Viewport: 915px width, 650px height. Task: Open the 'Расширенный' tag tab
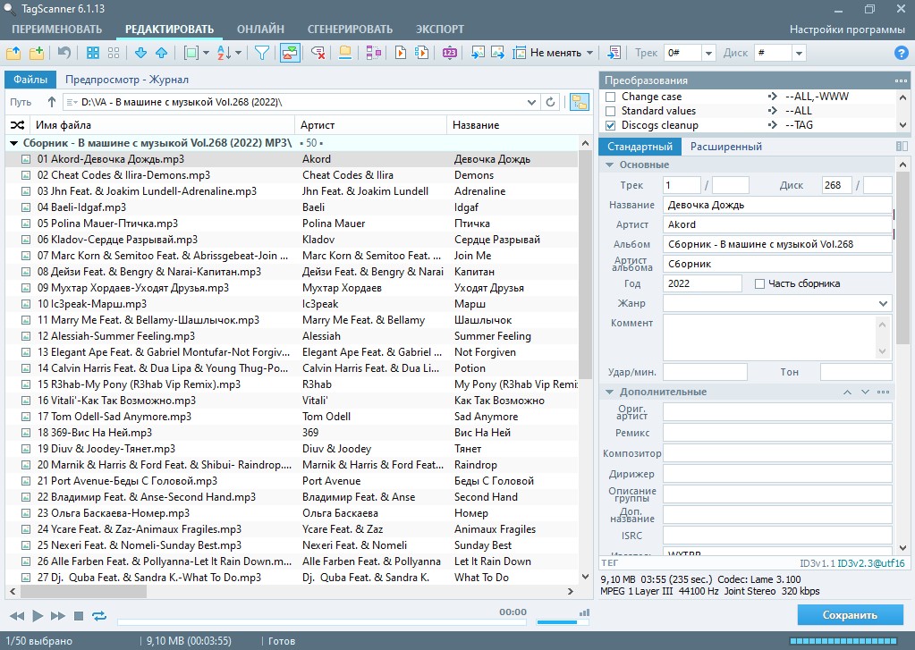(725, 147)
